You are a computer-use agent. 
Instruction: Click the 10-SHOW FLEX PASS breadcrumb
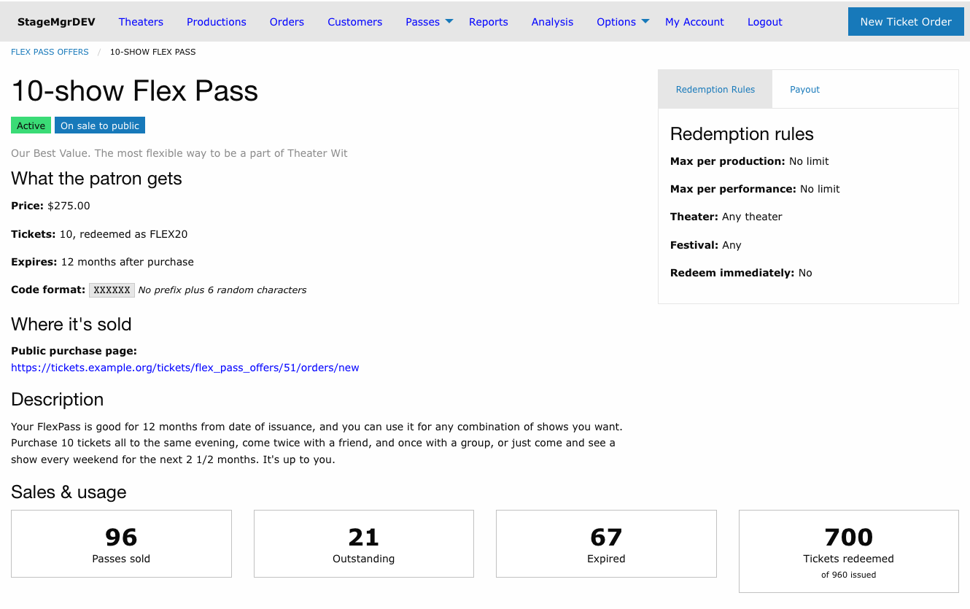pos(152,52)
